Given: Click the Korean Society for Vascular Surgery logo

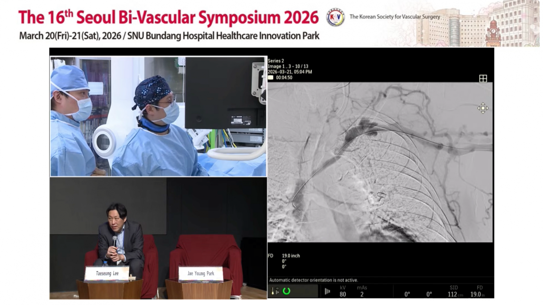Looking at the screenshot, I should 335,17.
